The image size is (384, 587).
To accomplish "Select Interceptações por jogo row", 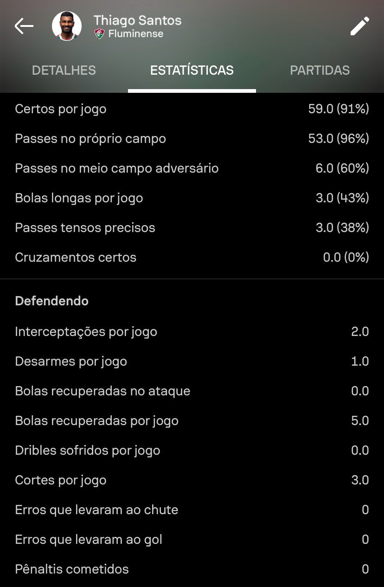I will [192, 332].
